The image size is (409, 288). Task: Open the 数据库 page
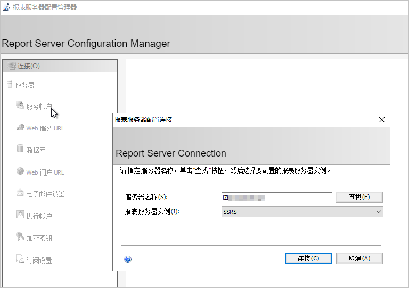(x=36, y=150)
